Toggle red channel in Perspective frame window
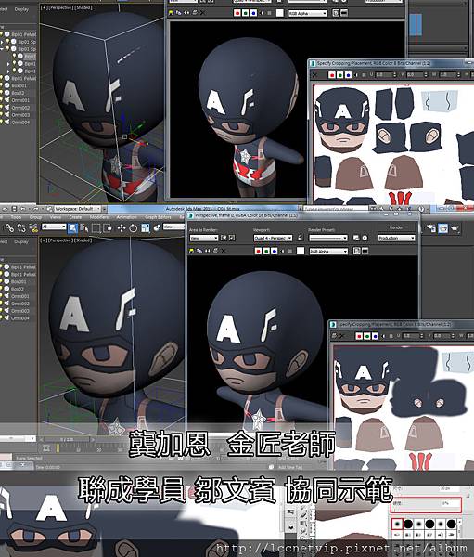 (258, 251)
